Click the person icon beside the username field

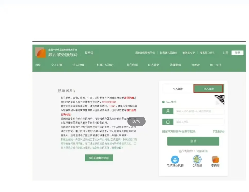(x=168, y=111)
